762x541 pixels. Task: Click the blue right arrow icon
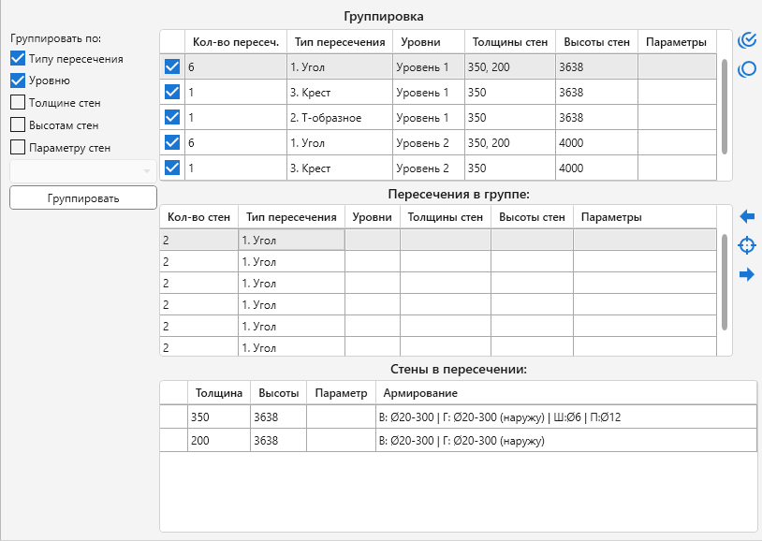point(747,274)
